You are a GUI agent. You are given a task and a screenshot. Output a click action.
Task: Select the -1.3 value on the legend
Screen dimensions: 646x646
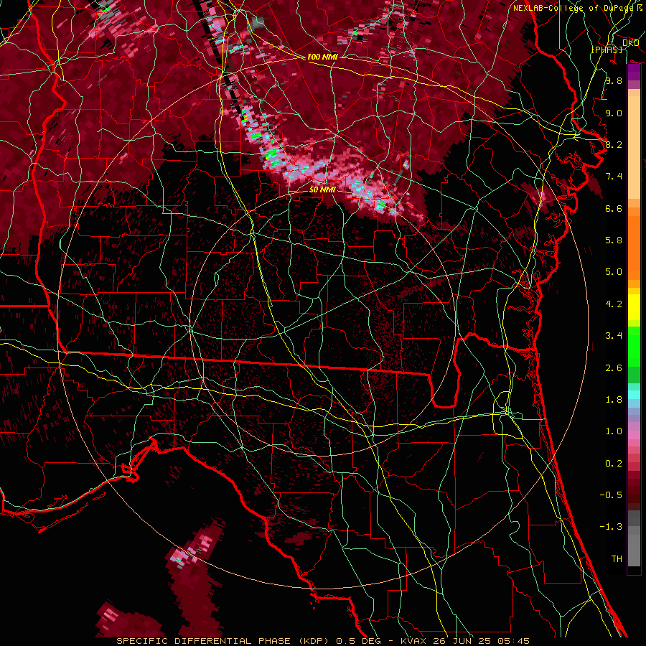pos(611,527)
